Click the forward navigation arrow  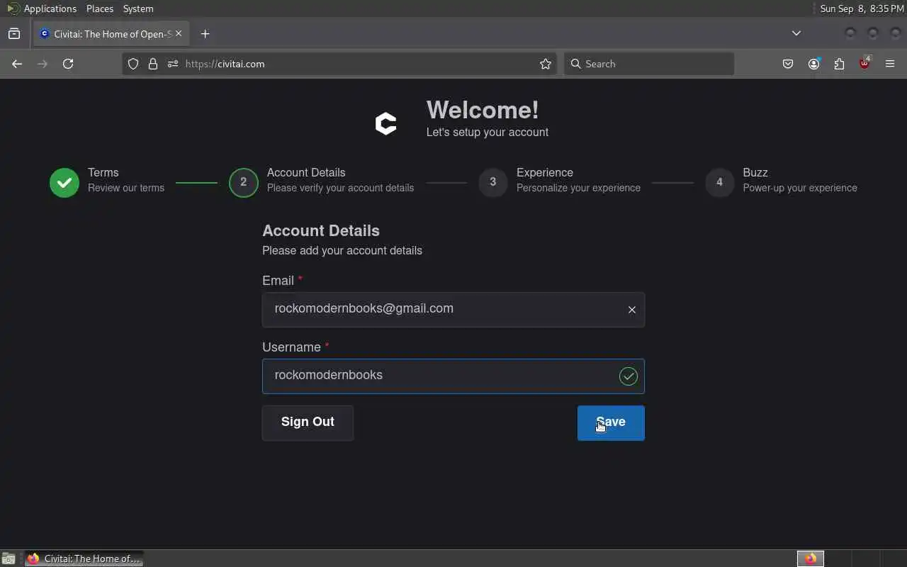tap(43, 64)
